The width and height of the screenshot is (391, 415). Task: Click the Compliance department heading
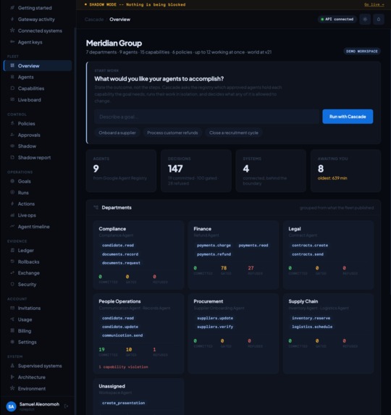112,229
